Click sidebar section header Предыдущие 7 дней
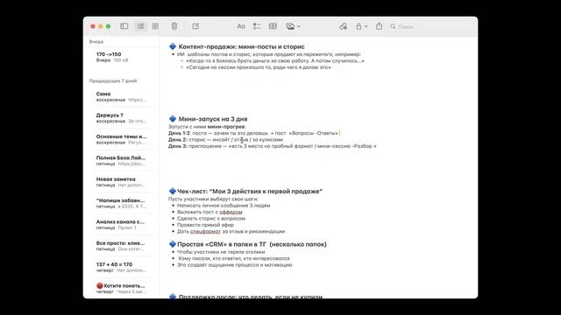 coord(113,81)
